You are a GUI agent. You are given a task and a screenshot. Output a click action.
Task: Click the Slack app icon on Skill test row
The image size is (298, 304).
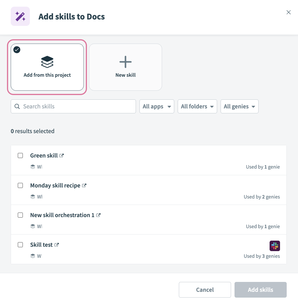(275, 246)
